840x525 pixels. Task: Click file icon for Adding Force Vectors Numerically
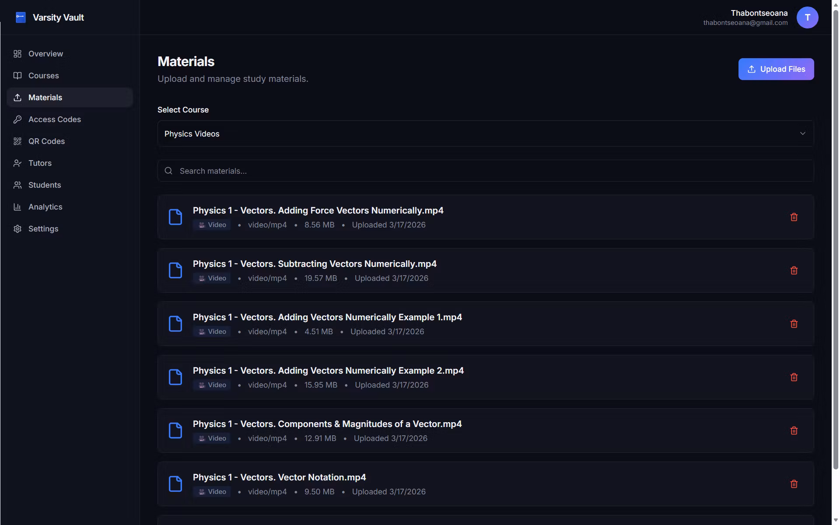point(175,217)
